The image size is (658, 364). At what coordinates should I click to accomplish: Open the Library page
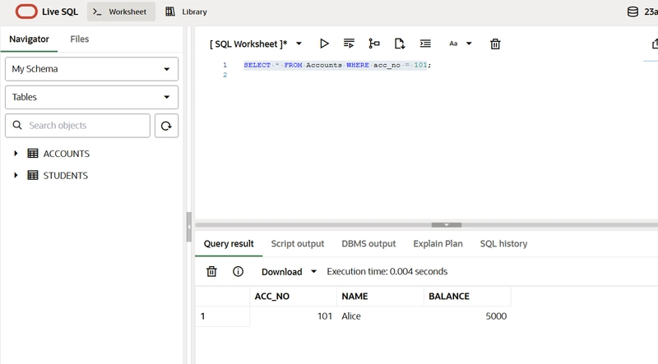tap(186, 12)
